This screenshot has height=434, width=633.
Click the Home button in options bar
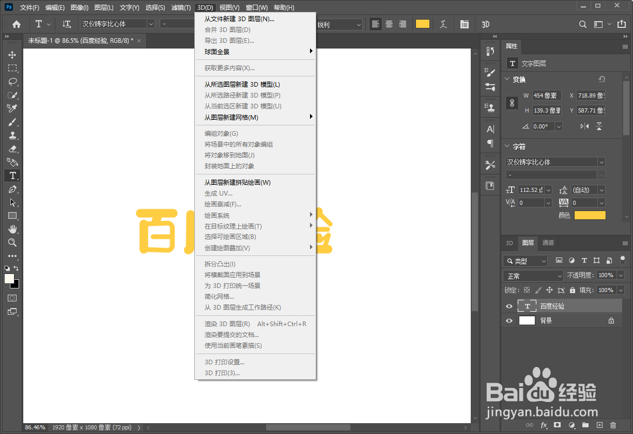pos(17,24)
